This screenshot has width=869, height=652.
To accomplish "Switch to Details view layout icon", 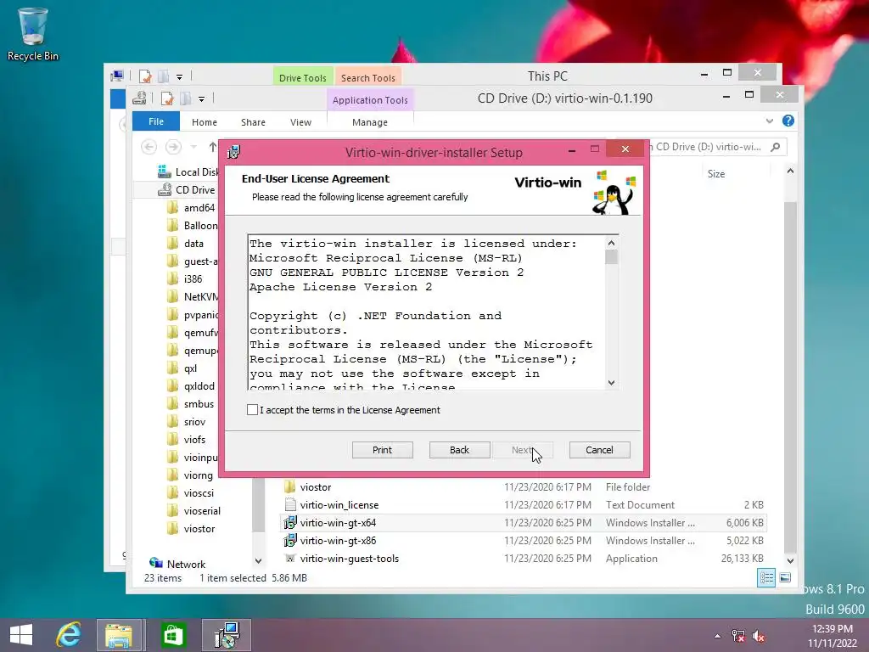I will click(x=766, y=577).
